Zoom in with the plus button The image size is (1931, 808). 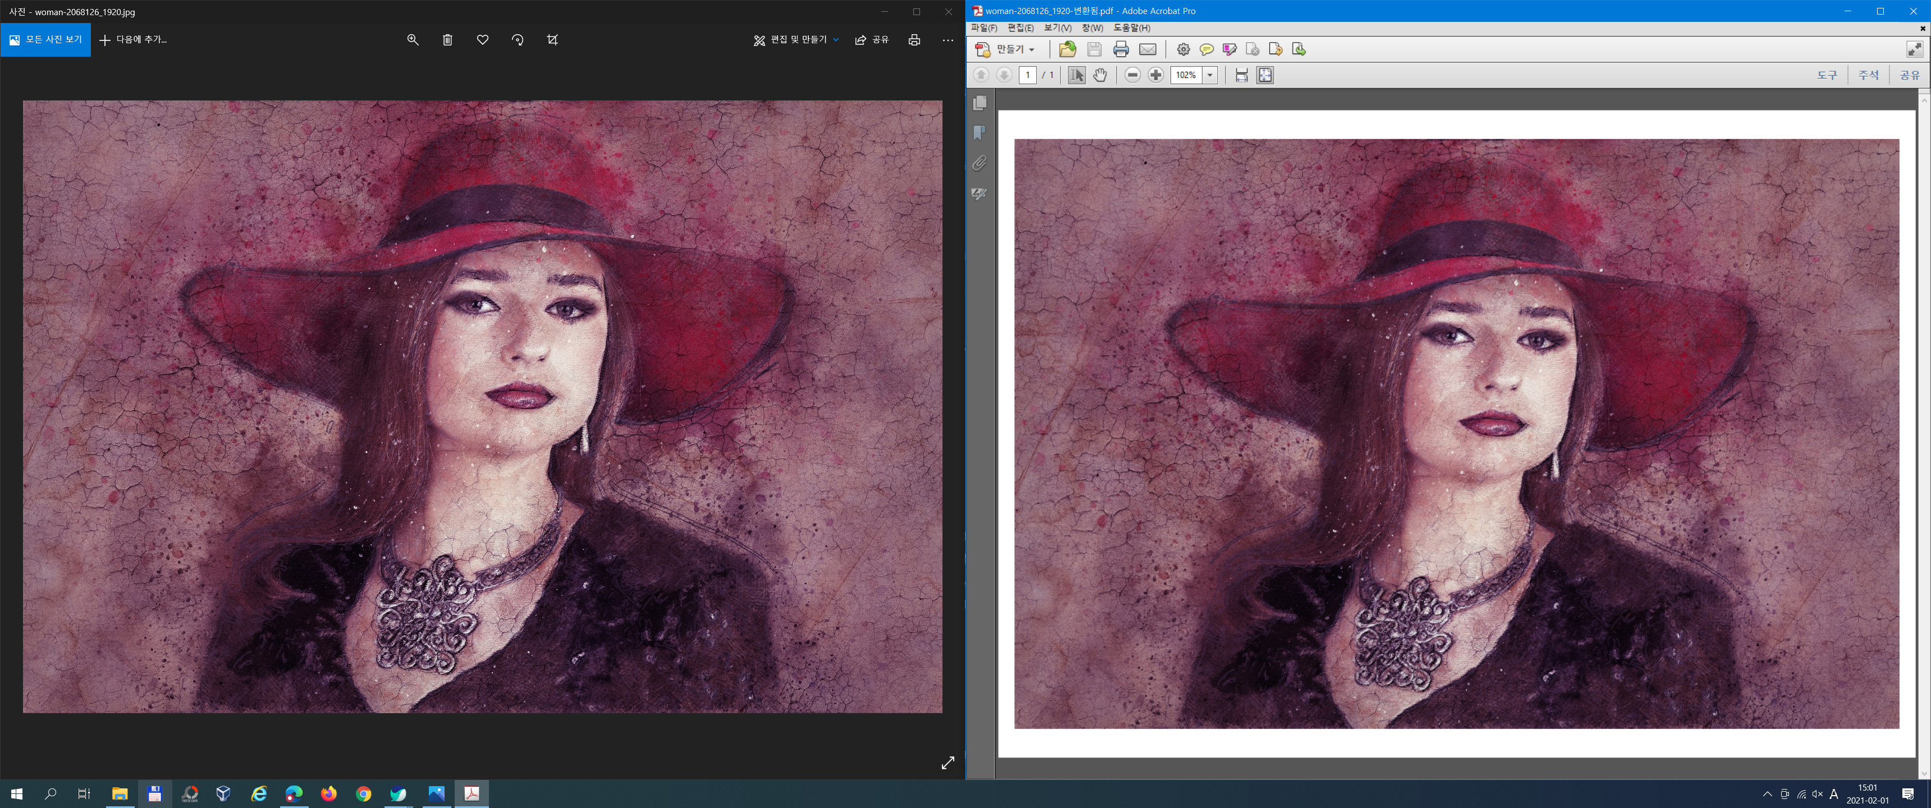coord(1156,75)
